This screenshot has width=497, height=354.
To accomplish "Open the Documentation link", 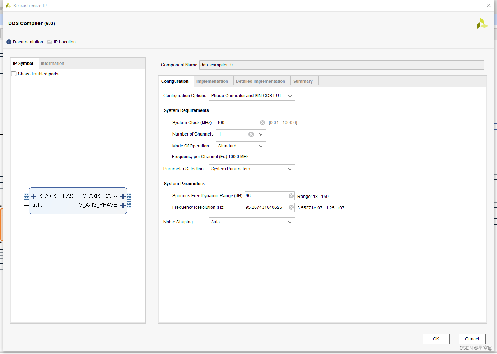I will (x=28, y=42).
